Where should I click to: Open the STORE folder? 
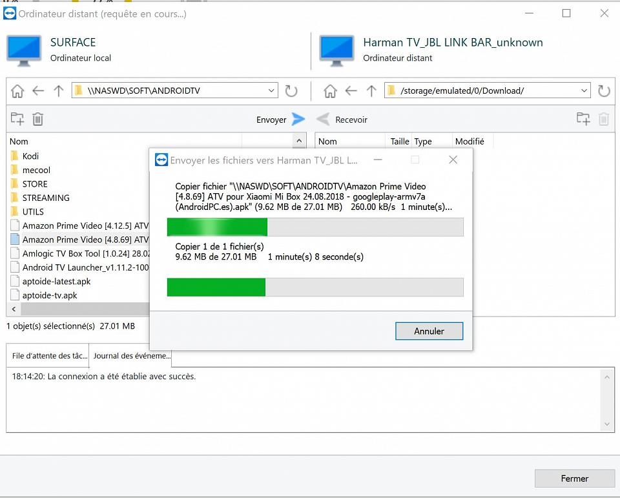[34, 184]
